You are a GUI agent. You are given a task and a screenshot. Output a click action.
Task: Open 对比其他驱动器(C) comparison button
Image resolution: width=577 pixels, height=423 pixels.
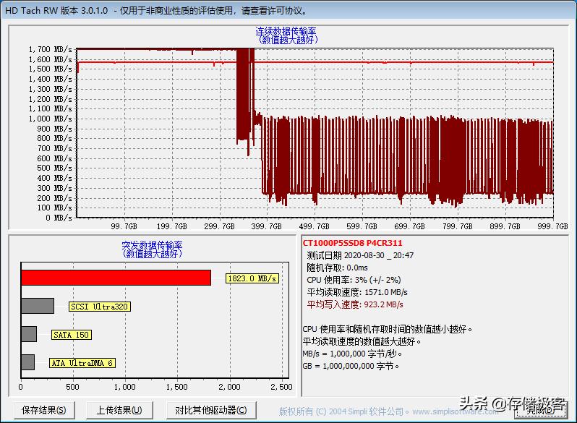[x=211, y=410]
